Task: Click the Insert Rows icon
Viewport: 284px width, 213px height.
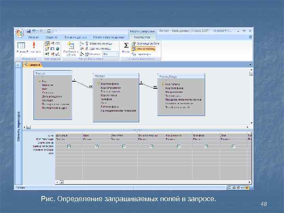Action: click(82, 43)
